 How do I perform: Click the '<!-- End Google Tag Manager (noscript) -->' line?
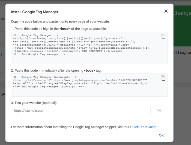click(x=48, y=87)
